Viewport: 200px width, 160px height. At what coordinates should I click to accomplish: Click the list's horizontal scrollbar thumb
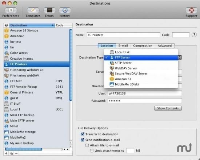[x=24, y=149]
